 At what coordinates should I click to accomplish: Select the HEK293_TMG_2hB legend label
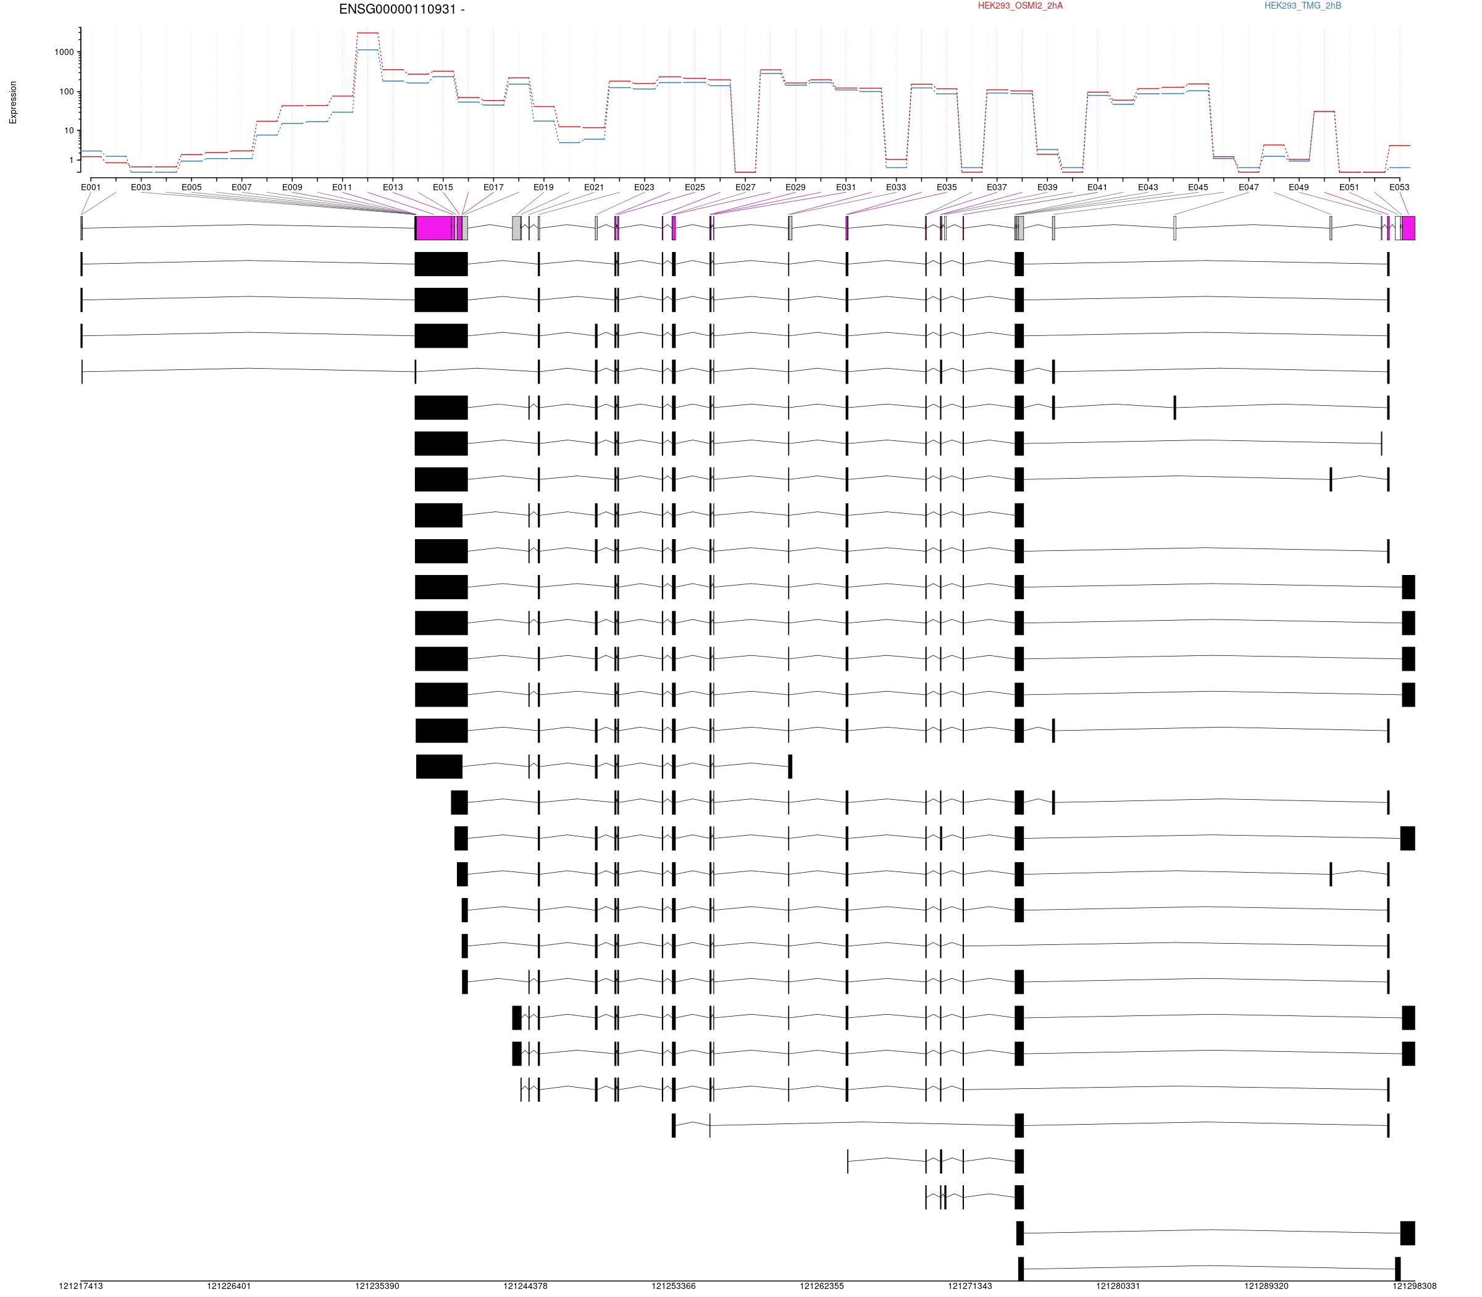[x=1302, y=6]
